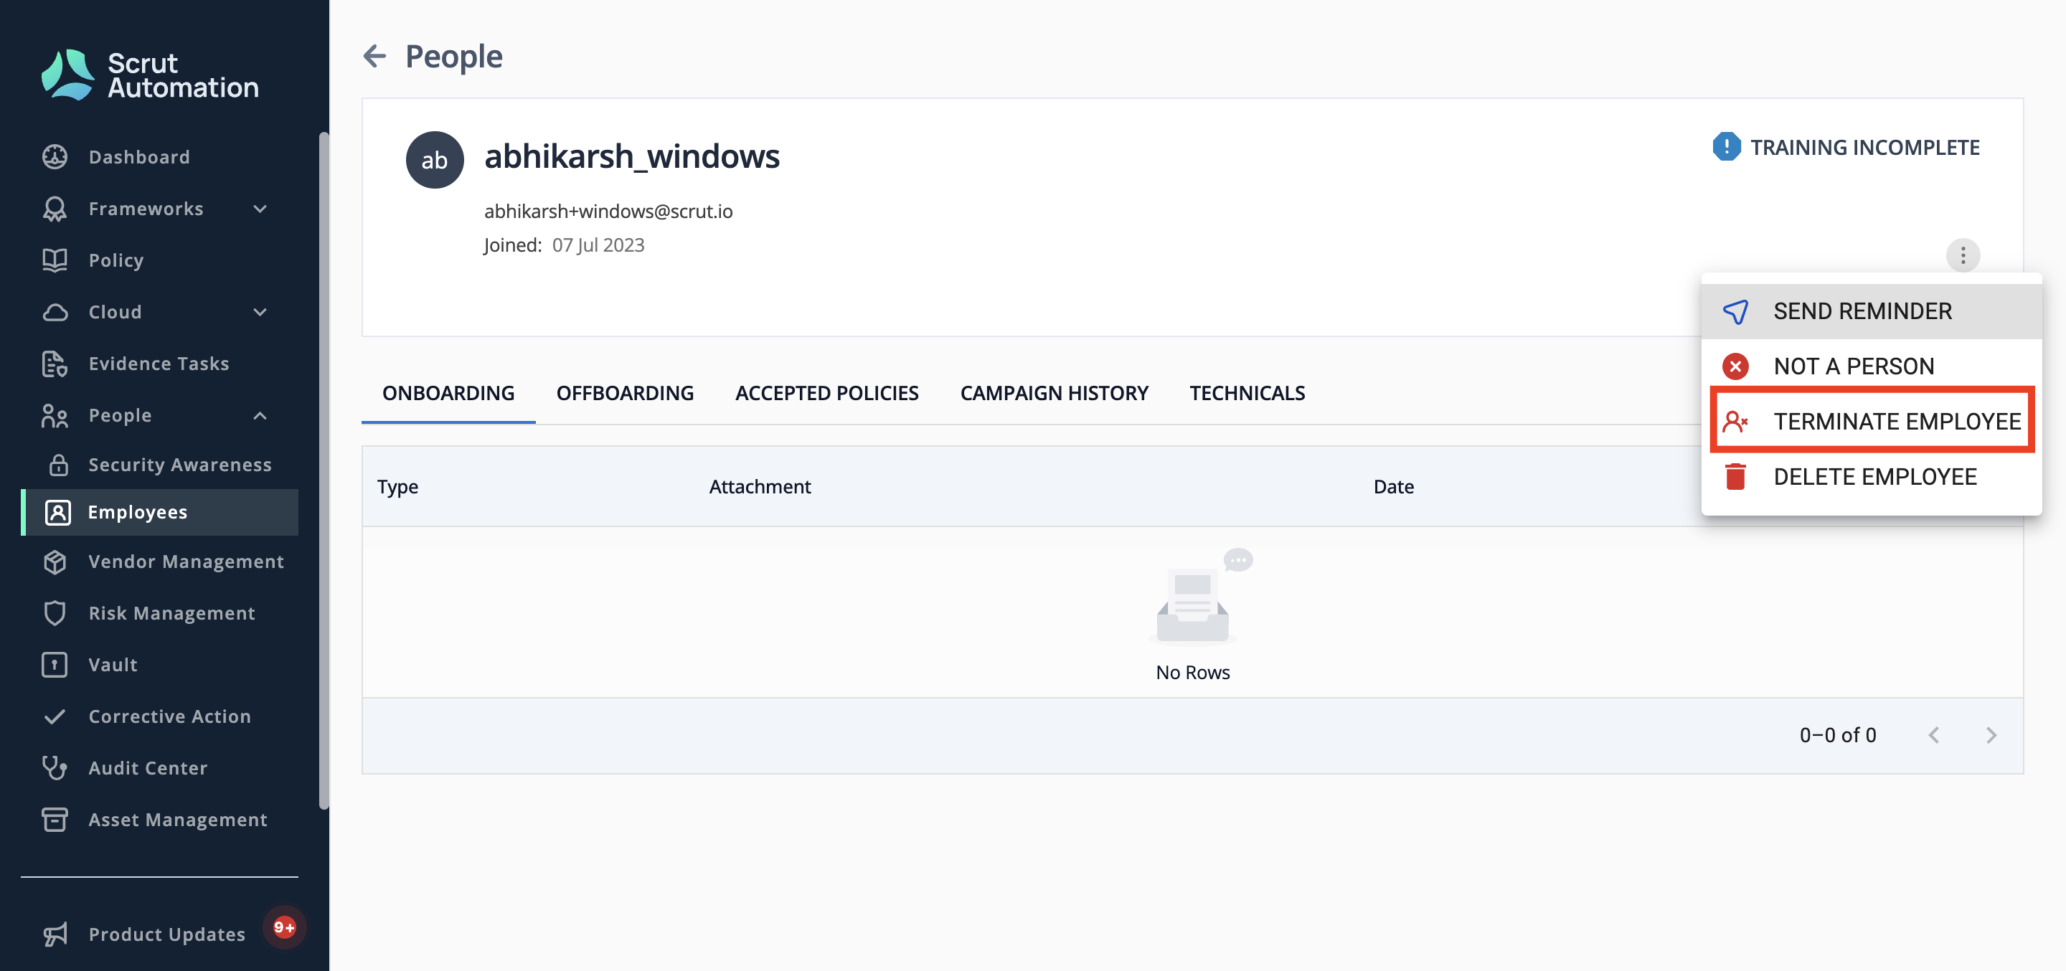Expand the Frameworks submenu chevron

(260, 209)
